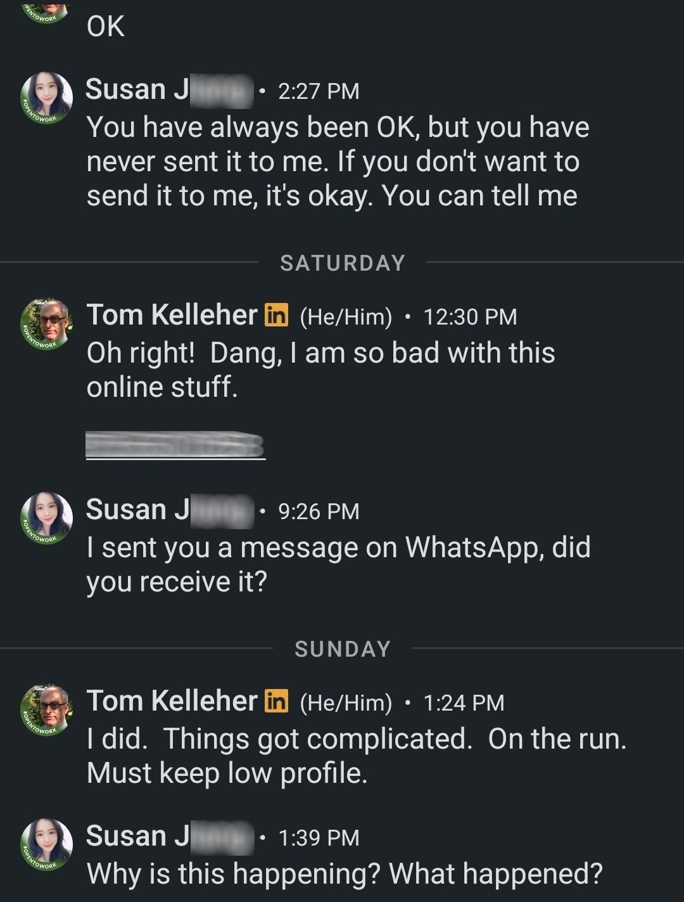This screenshot has height=902, width=684.
Task: Open the Susan J name at 1:39 PM
Action: (169, 836)
